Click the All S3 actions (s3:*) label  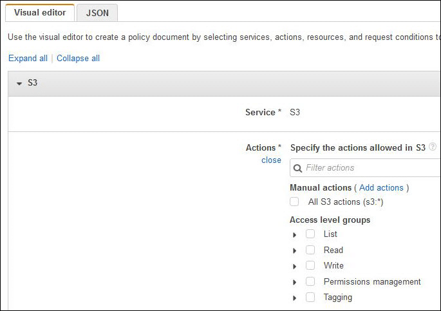[x=346, y=202]
